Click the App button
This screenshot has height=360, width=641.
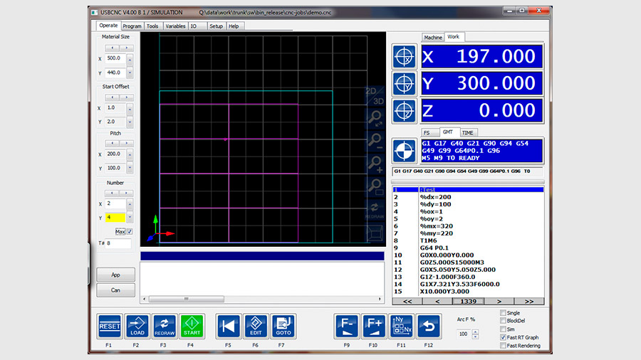(x=115, y=275)
